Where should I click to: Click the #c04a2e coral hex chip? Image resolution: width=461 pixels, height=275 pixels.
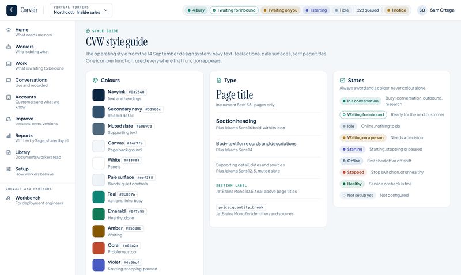tap(131, 245)
